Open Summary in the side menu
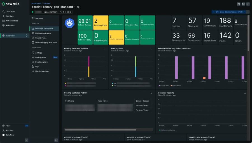The height and width of the screenshot is (143, 252). pyautogui.click(x=44, y=18)
